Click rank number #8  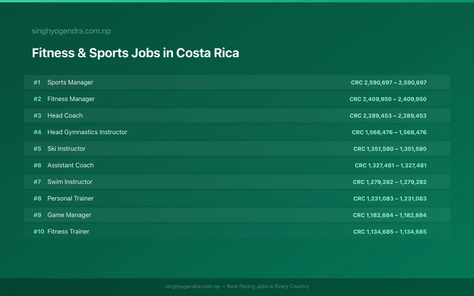[37, 199]
